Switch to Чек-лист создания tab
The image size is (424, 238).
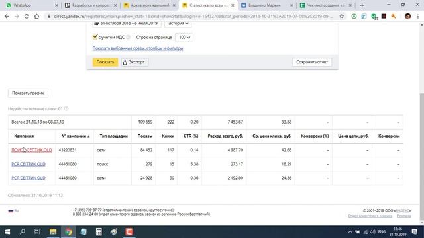tap(326, 5)
